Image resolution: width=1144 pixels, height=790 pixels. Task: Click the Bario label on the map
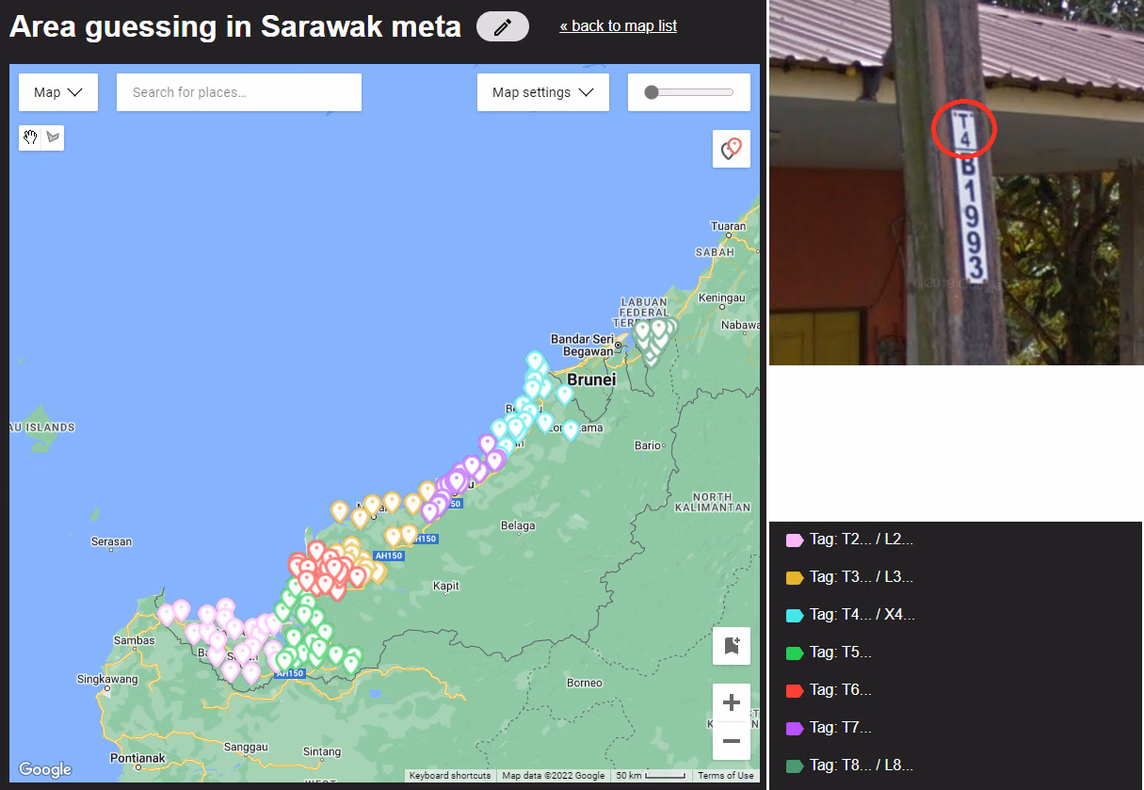pyautogui.click(x=648, y=445)
